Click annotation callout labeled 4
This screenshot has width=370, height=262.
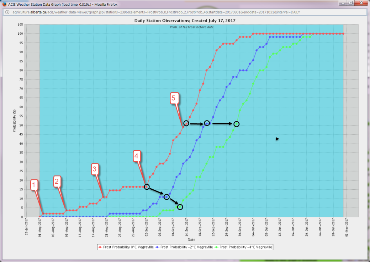(x=137, y=155)
